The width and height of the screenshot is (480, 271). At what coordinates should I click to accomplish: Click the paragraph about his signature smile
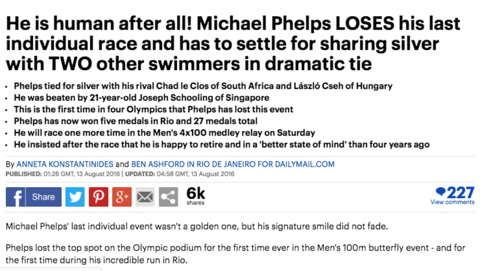[x=197, y=226]
